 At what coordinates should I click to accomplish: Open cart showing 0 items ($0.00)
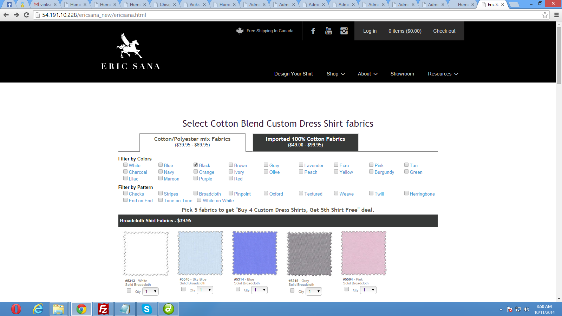[x=405, y=31]
